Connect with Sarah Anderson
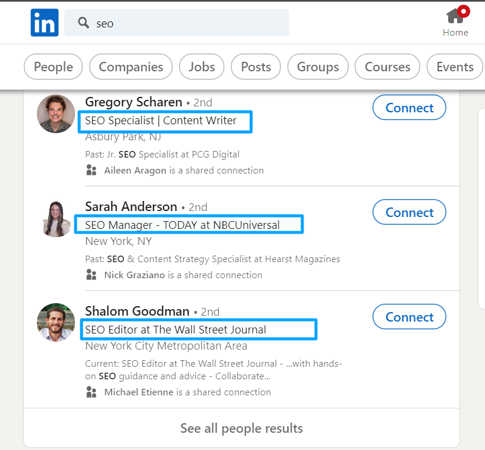This screenshot has width=485, height=450. [x=409, y=212]
